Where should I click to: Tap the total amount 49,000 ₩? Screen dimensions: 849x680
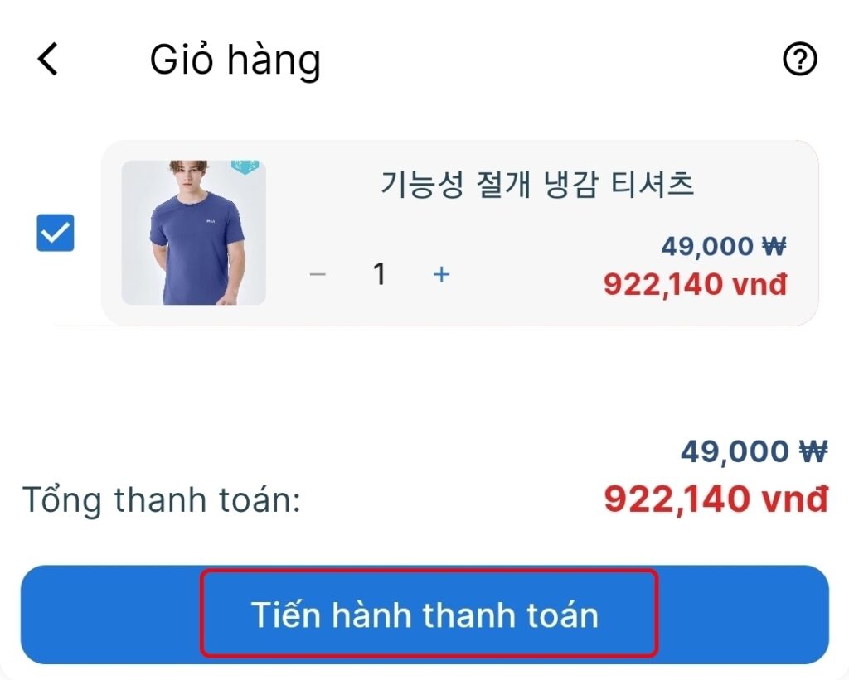click(754, 451)
